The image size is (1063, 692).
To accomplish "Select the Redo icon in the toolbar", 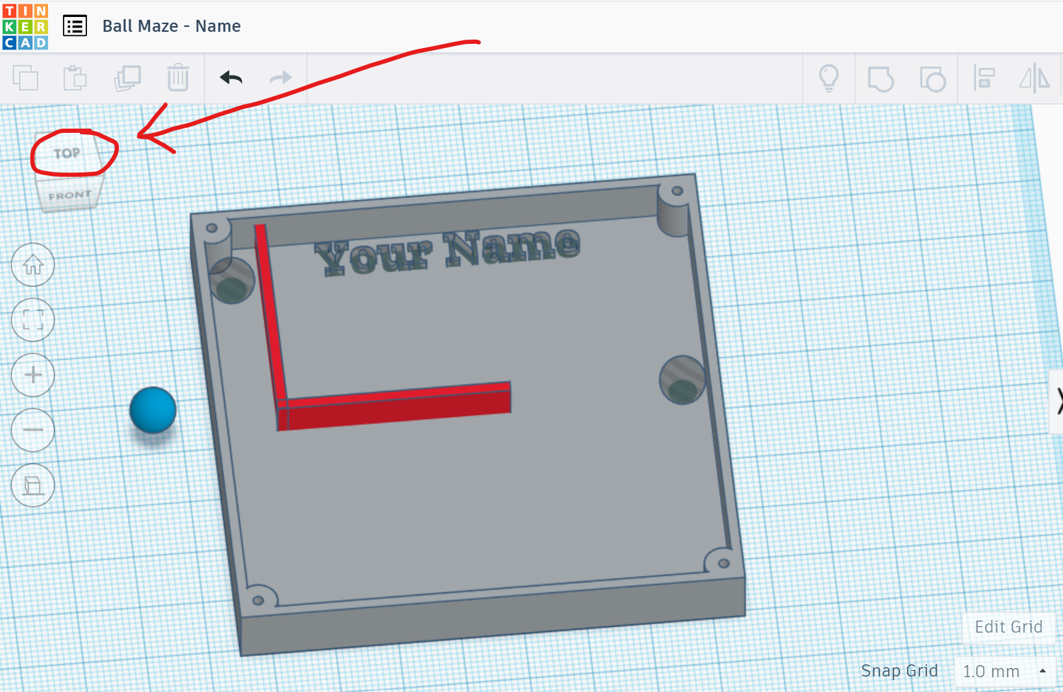I will point(280,78).
